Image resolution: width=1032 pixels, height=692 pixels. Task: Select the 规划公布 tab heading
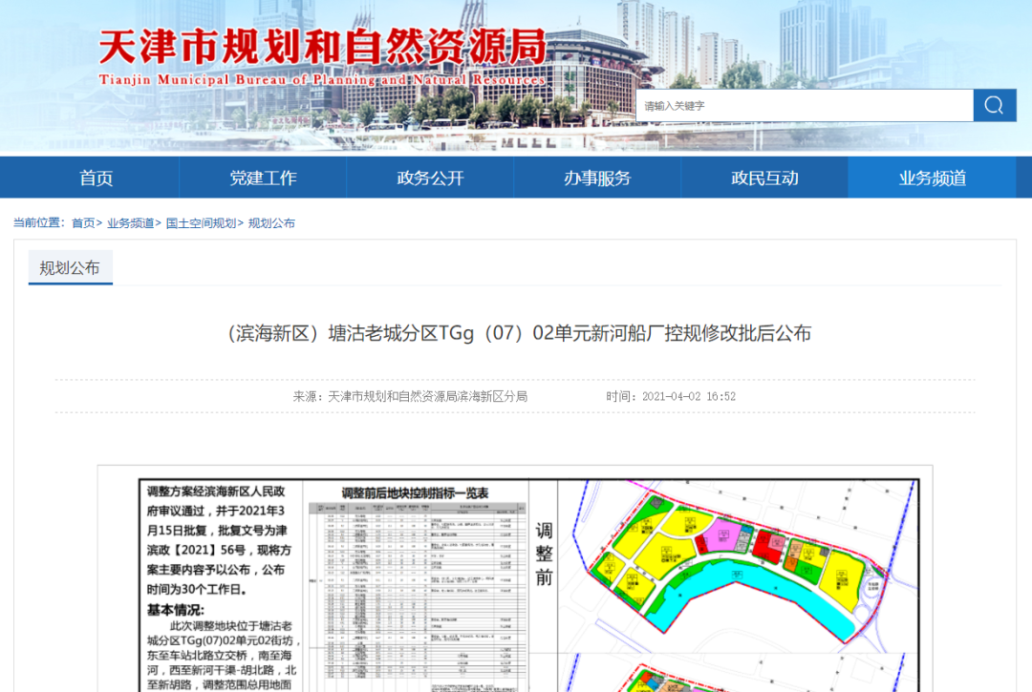click(x=70, y=267)
